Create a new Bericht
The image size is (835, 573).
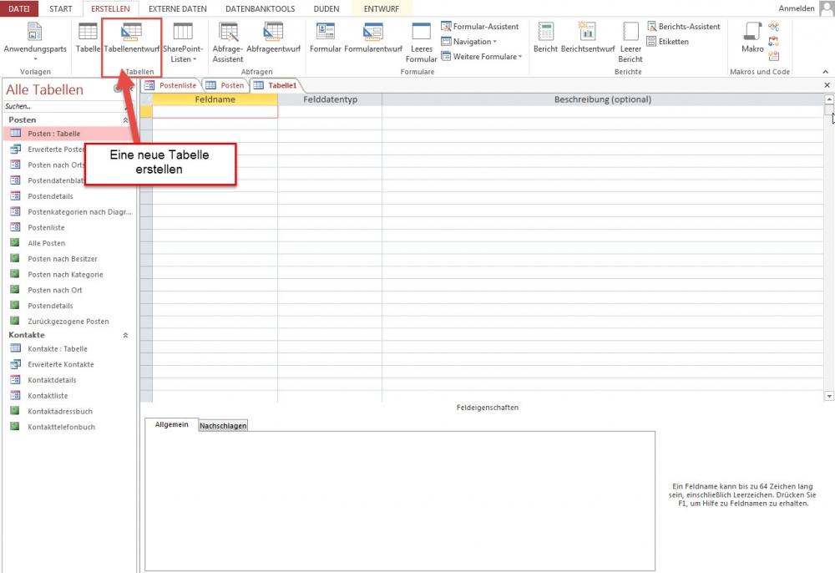click(x=545, y=38)
